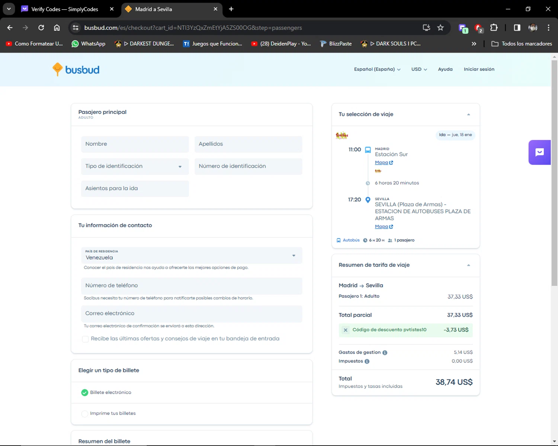Click the install app icon in address bar
Image resolution: width=558 pixels, height=446 pixels.
tap(426, 28)
